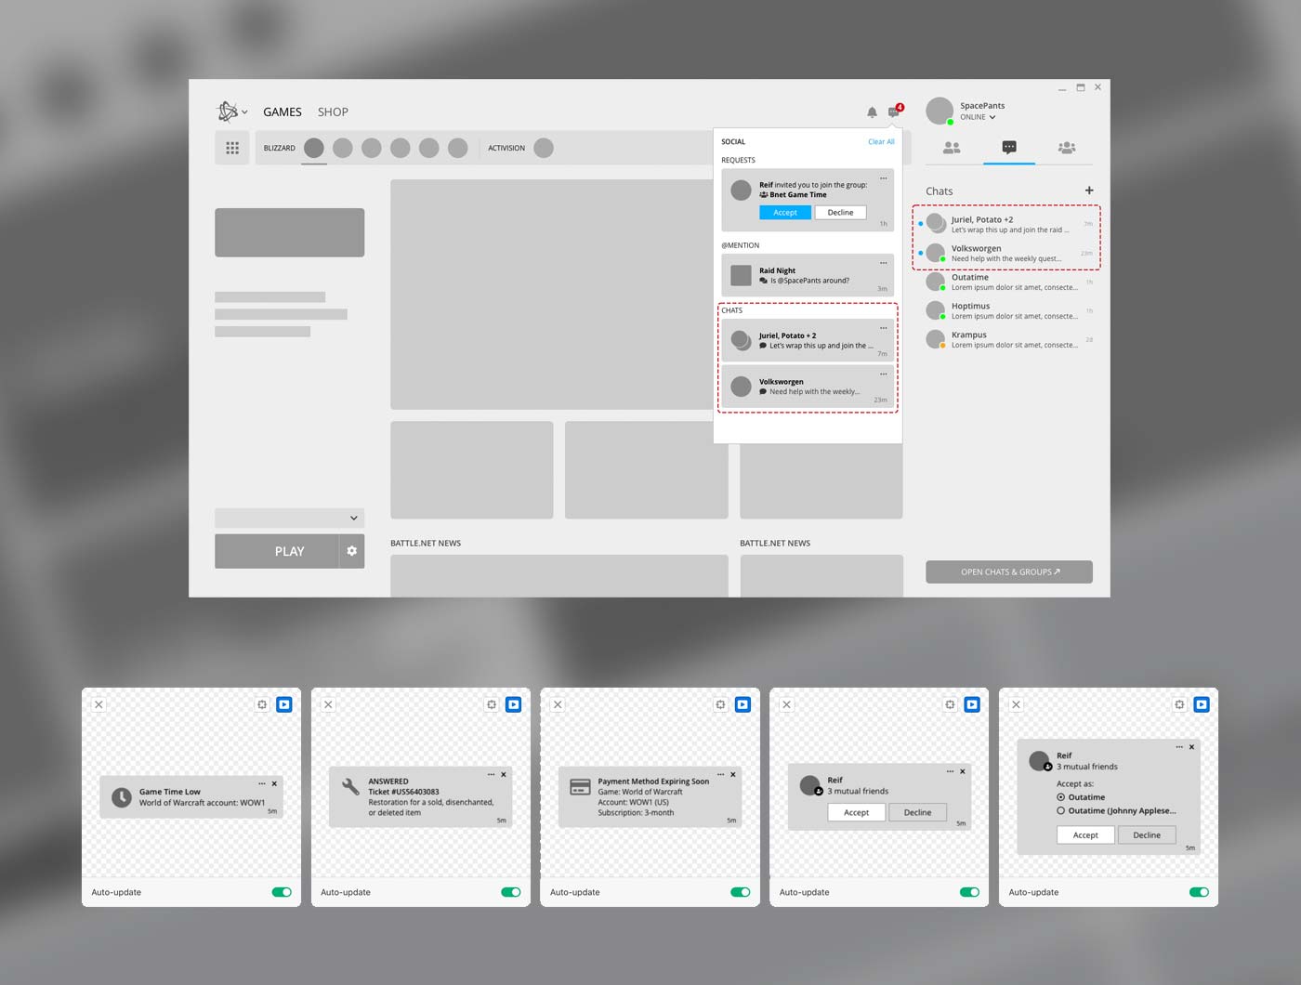Select the underlined Blizzard game icon

314,148
